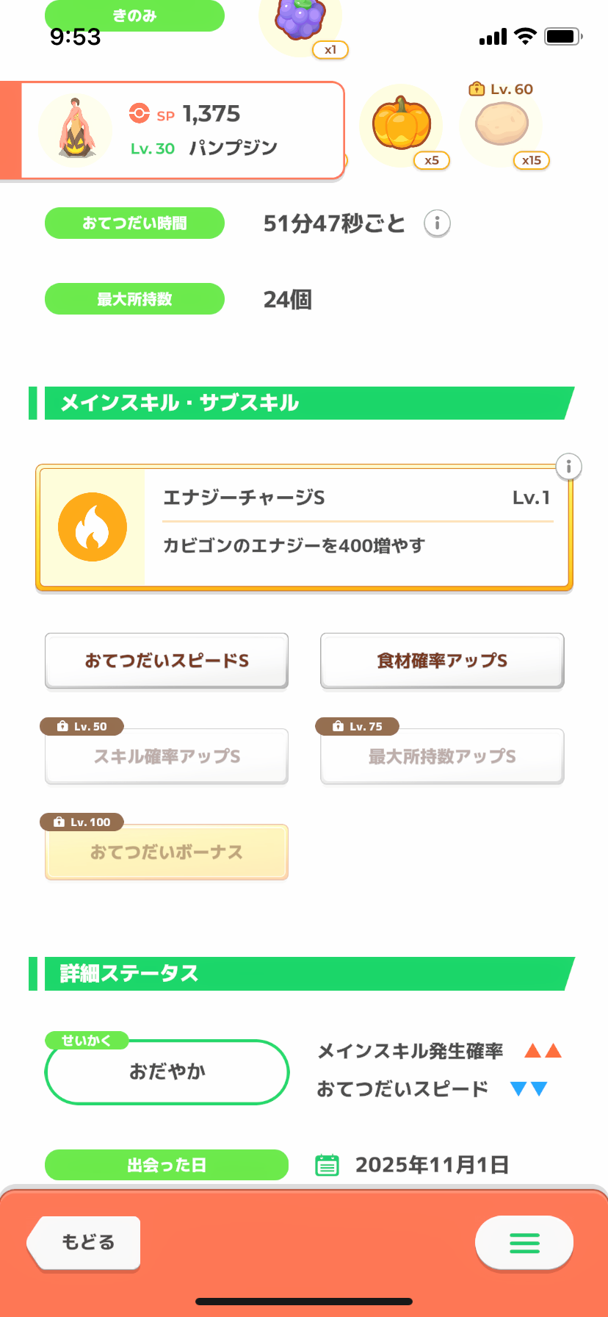The height and width of the screenshot is (1317, 608).
Task: Tap the info icon beside おてつだい時間
Action: click(x=437, y=223)
